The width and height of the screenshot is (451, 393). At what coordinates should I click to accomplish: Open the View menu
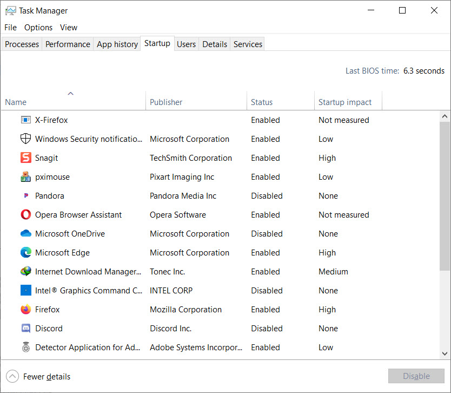coord(69,28)
